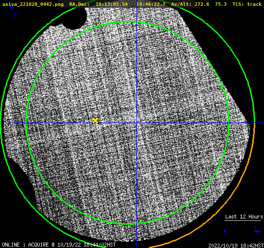Click the 2022/10/19 18:42HST timestamp
Screen dimensions: 264x248
[236, 245]
